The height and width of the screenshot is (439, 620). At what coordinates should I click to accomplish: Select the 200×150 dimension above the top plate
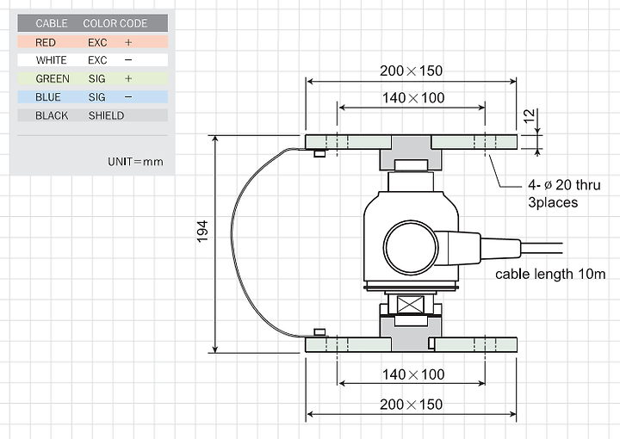coord(412,71)
